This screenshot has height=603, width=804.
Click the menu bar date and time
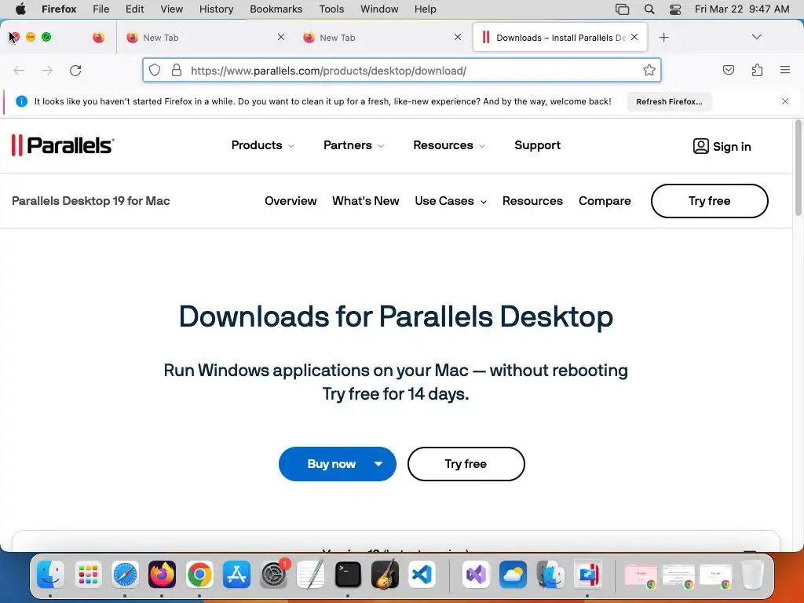pyautogui.click(x=742, y=9)
